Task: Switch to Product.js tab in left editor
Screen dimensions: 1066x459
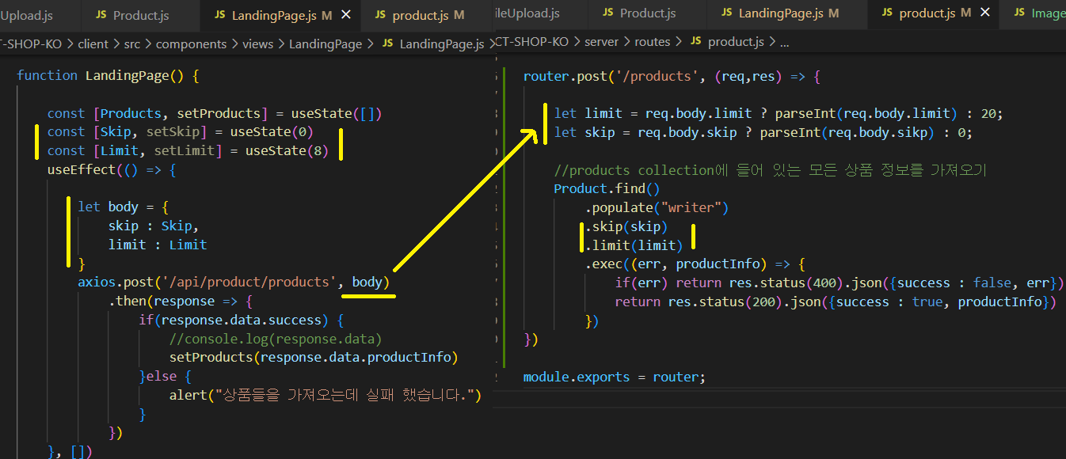Action: click(132, 15)
